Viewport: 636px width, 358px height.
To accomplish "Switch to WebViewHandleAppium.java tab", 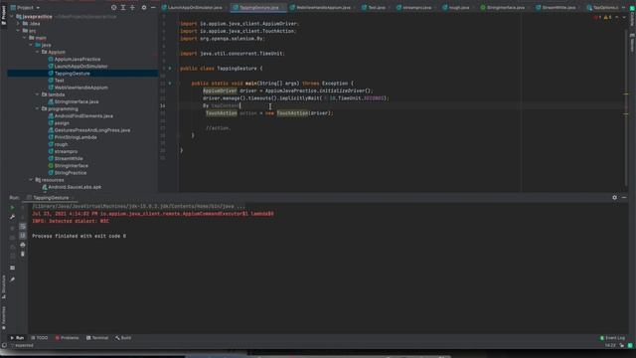I will pyautogui.click(x=323, y=8).
